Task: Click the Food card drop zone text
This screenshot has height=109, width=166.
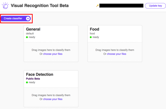Action: pos(115,50)
